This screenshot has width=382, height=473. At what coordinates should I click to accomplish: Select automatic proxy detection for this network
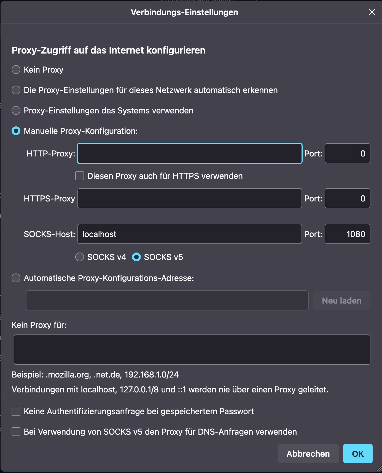coord(16,90)
